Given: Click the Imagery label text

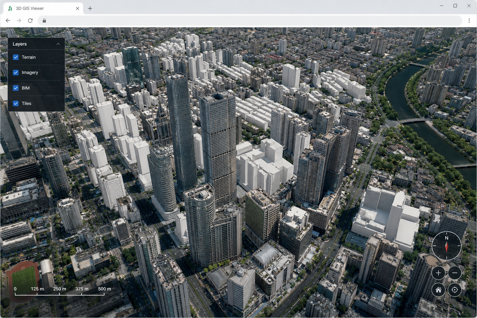Looking at the screenshot, I should [30, 72].
